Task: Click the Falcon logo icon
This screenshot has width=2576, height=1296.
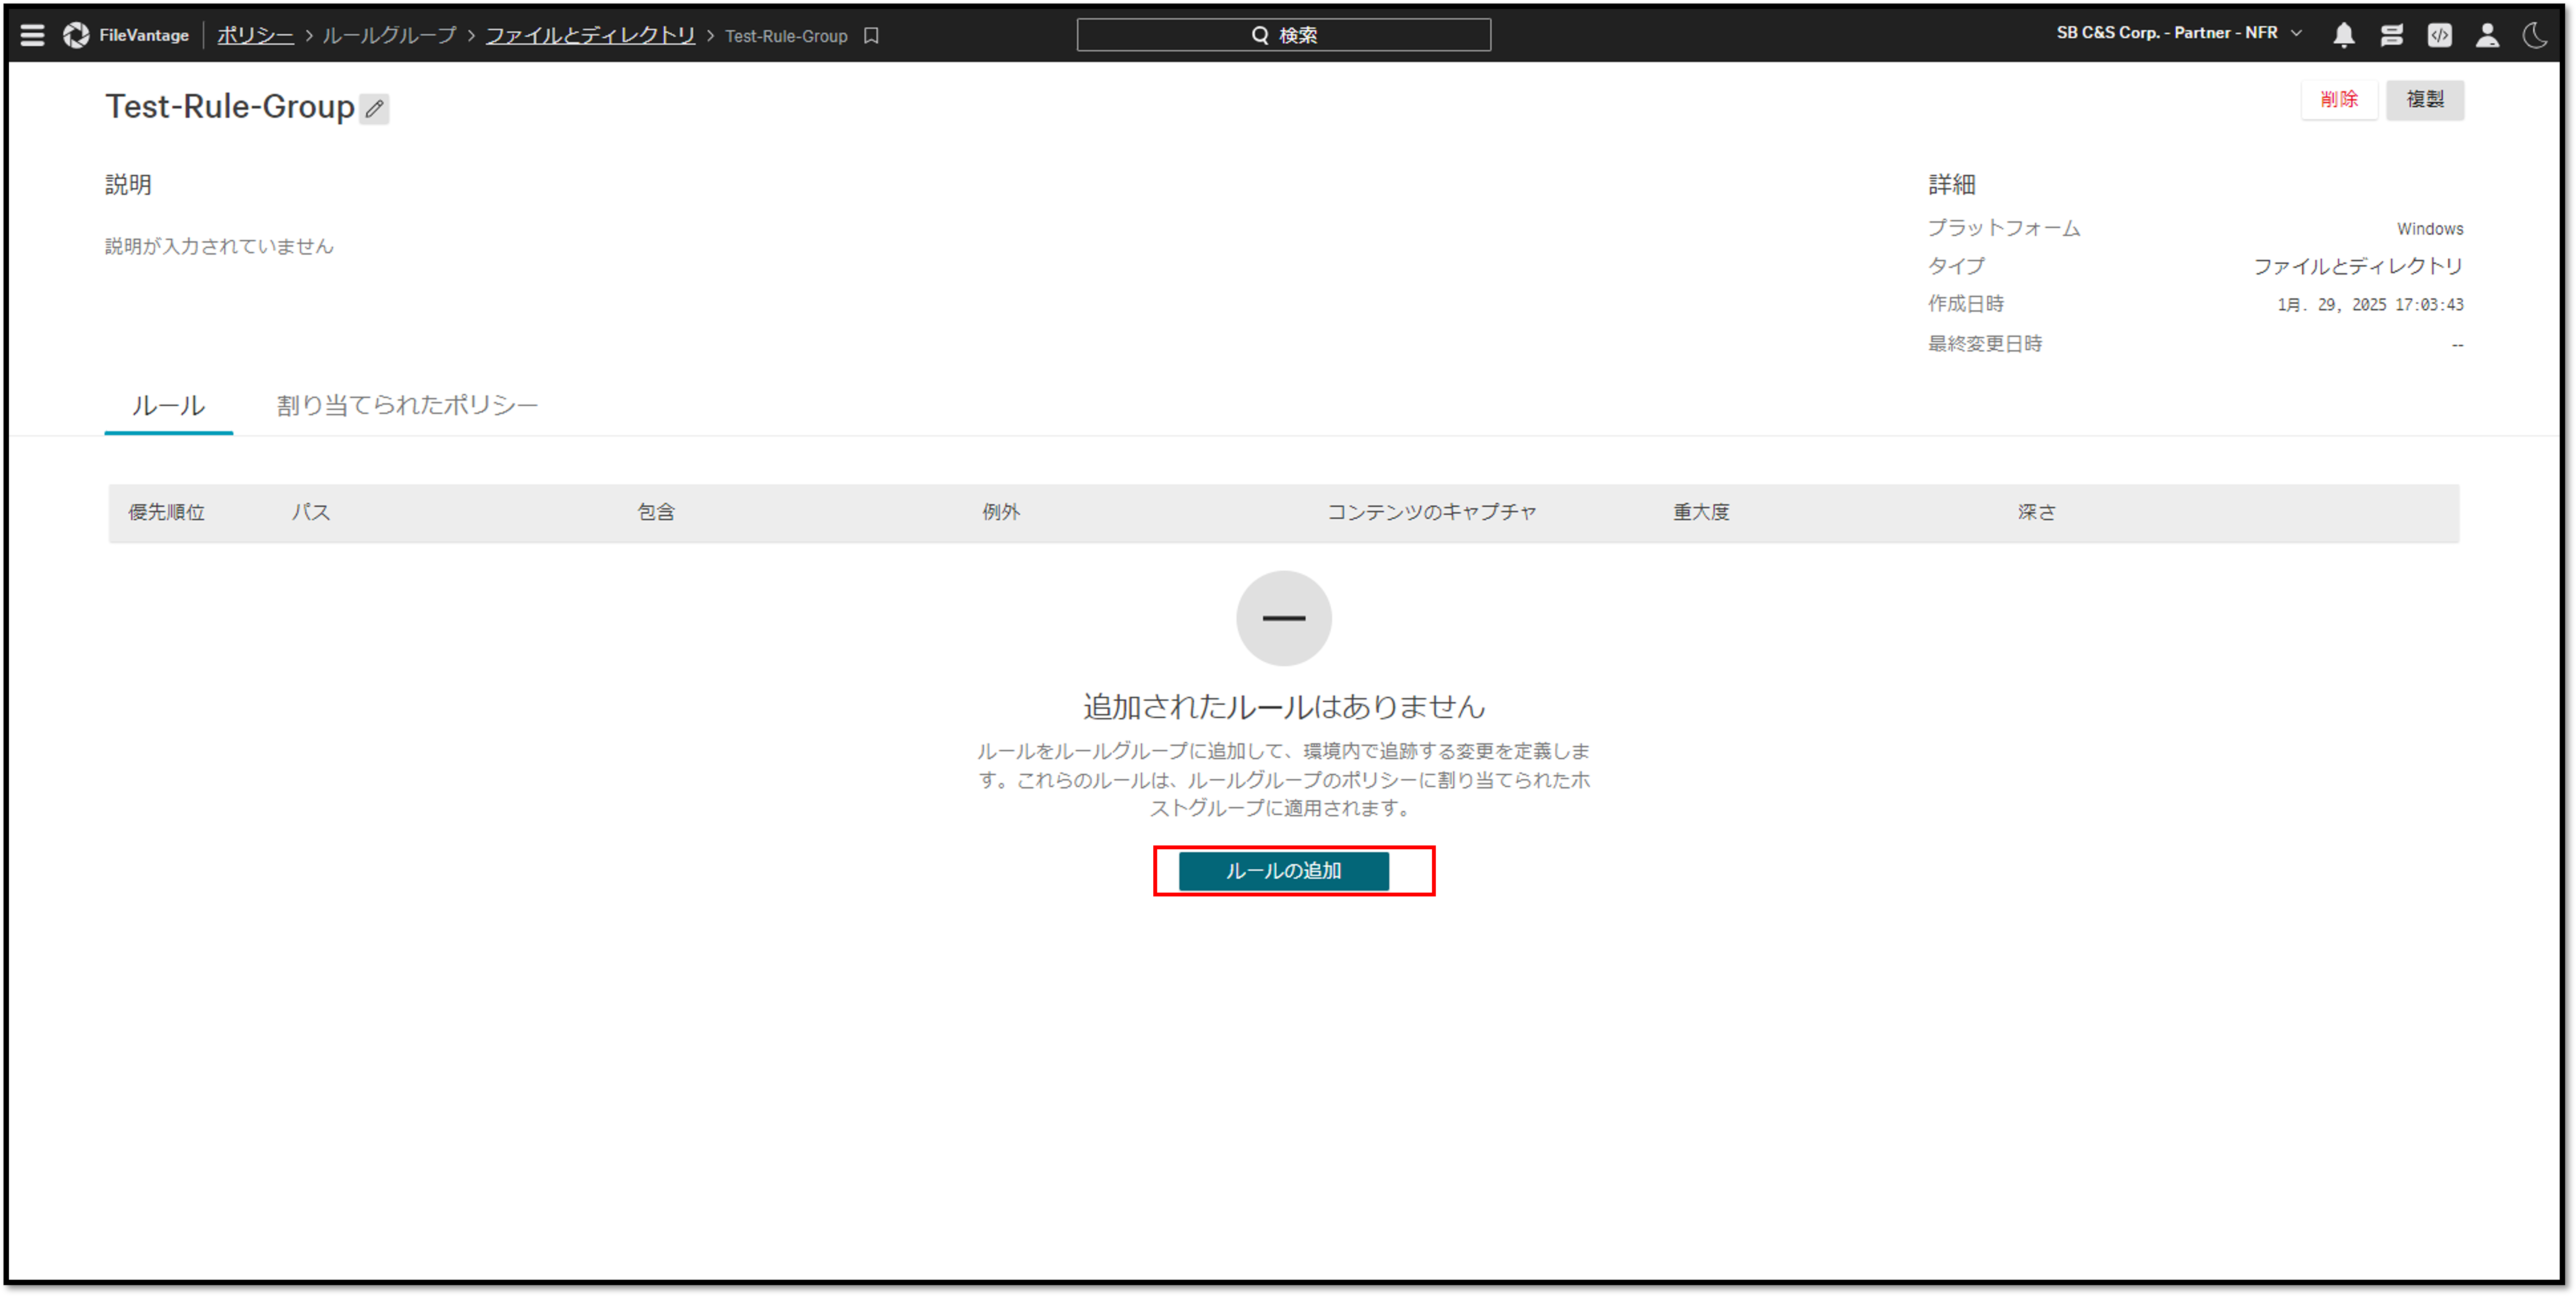Action: [76, 35]
